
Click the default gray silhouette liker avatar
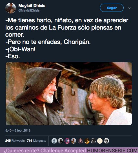click(54, 141)
